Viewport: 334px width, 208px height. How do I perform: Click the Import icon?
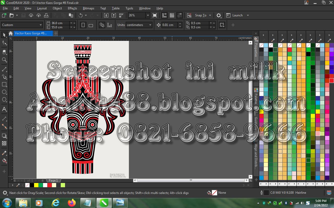(x=106, y=15)
